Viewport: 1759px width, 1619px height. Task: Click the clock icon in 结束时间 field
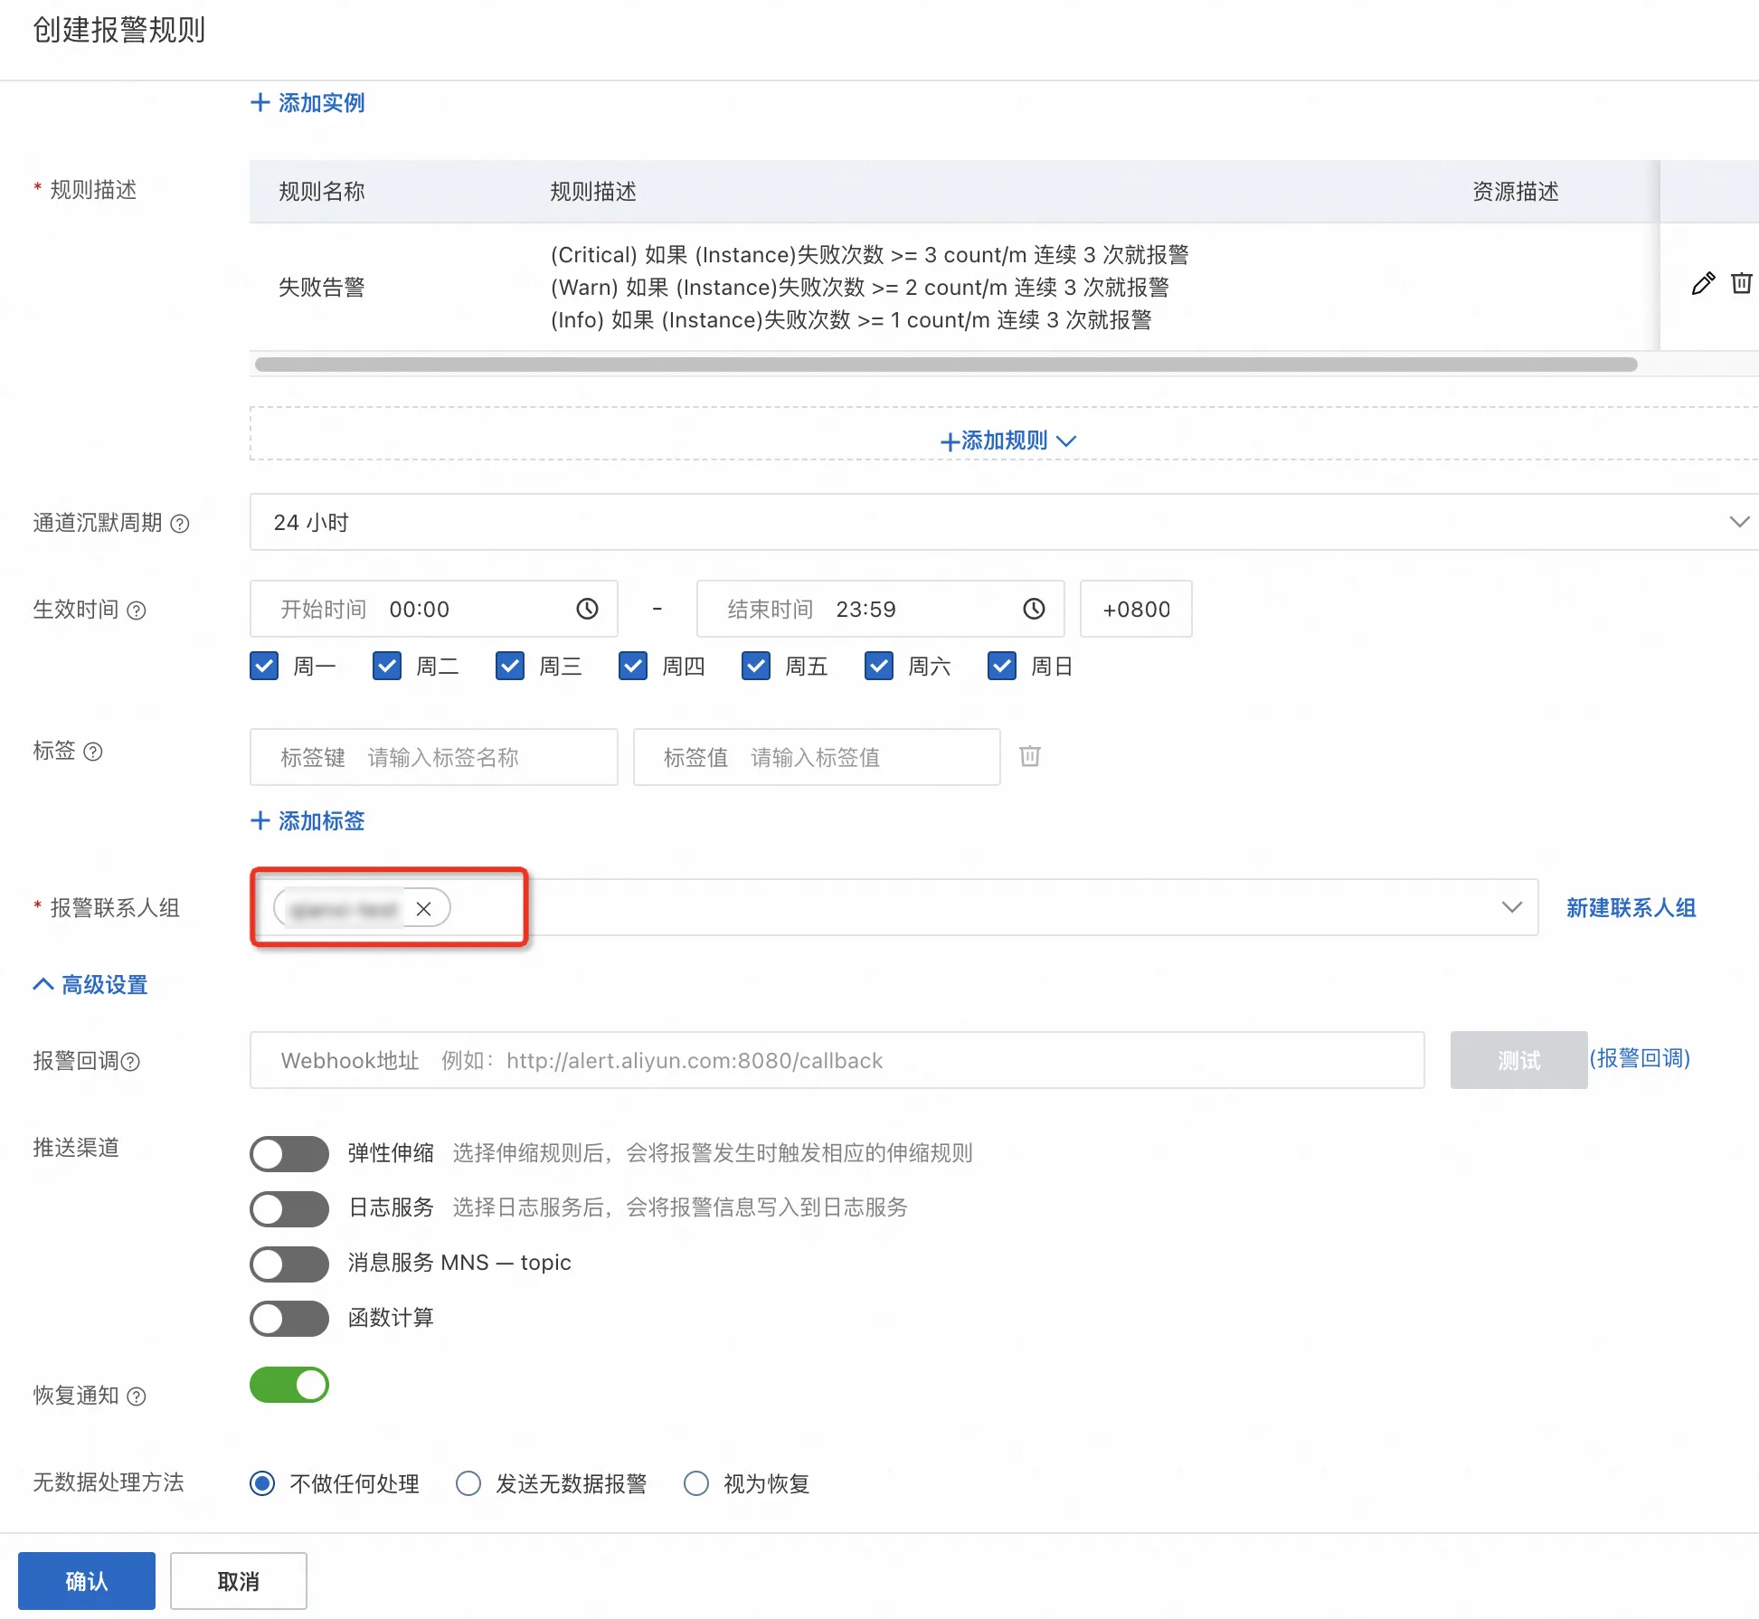pyautogui.click(x=1034, y=609)
